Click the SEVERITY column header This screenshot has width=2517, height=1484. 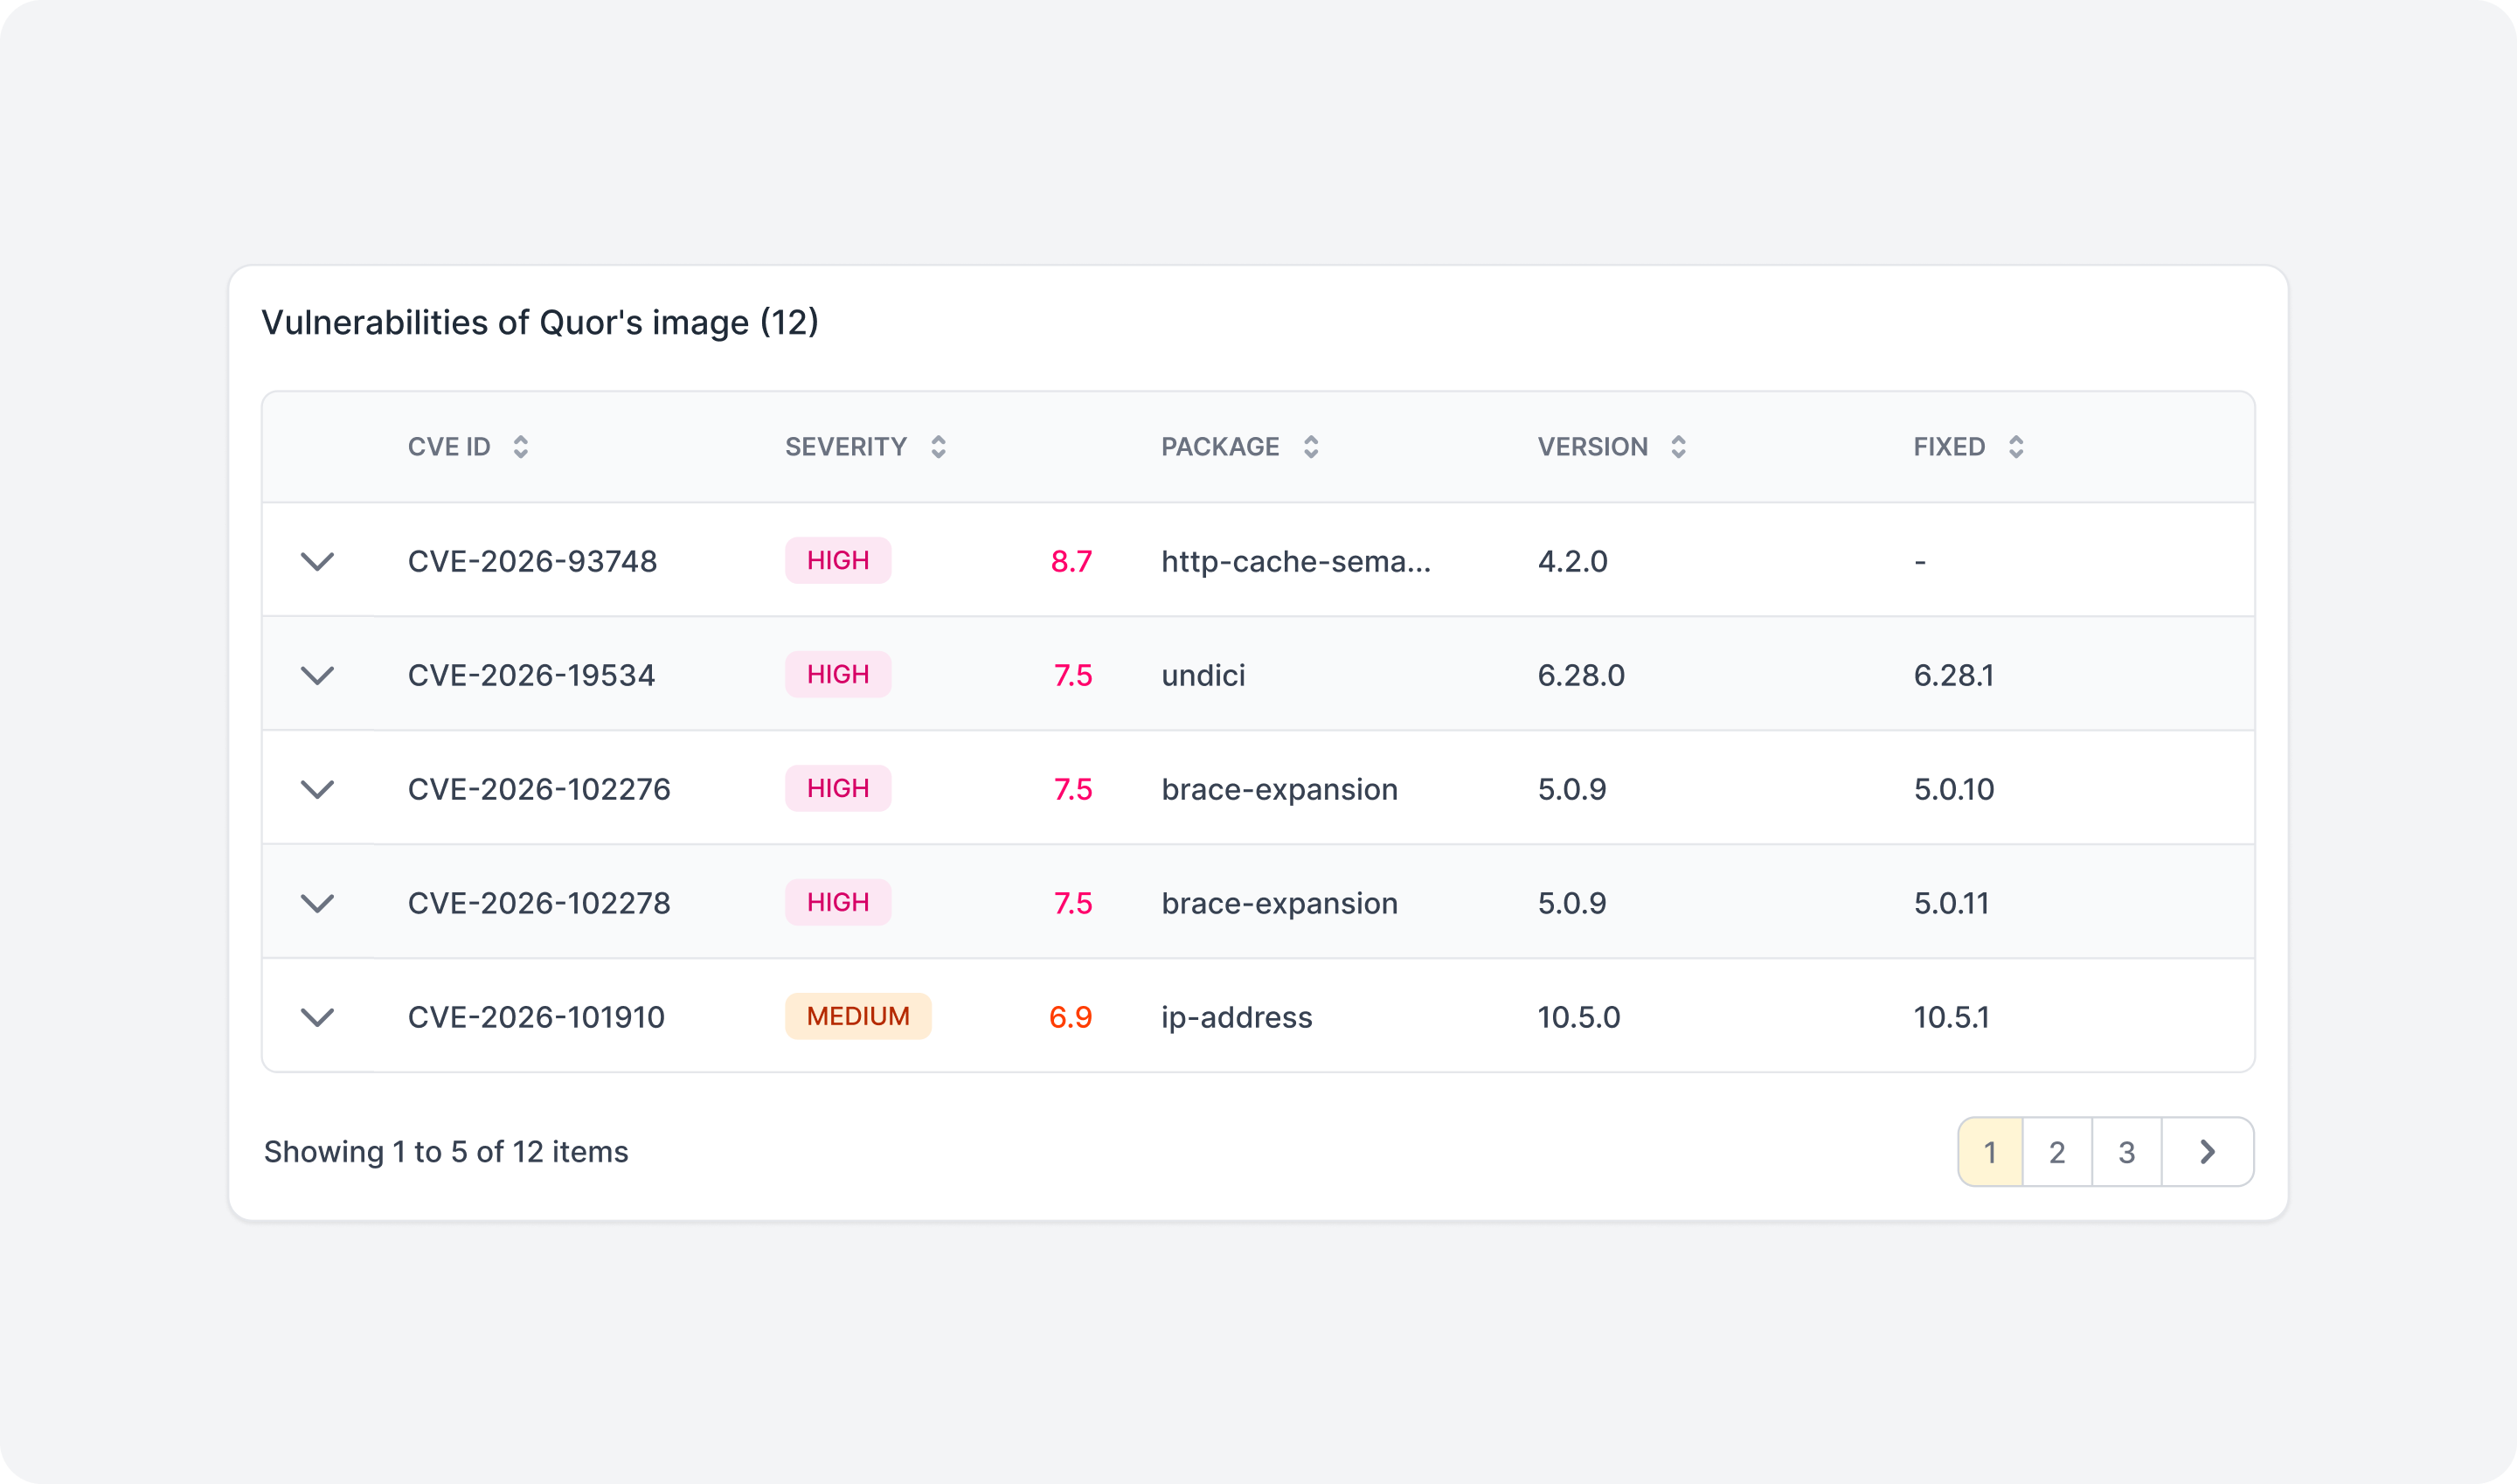(x=846, y=447)
